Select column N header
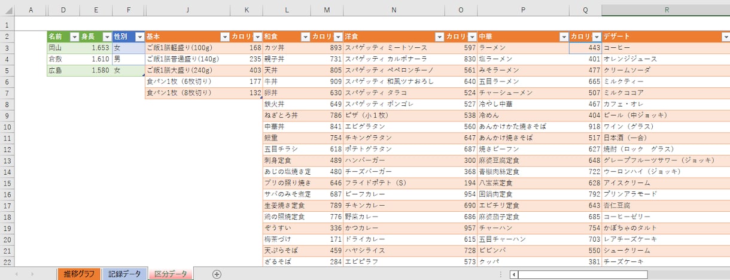This screenshot has width=730, height=280. [x=393, y=10]
